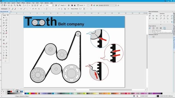Image resolution: width=175 pixels, height=98 pixels.
Task: Select the Zoom magnifier tool
Action: 4,47
